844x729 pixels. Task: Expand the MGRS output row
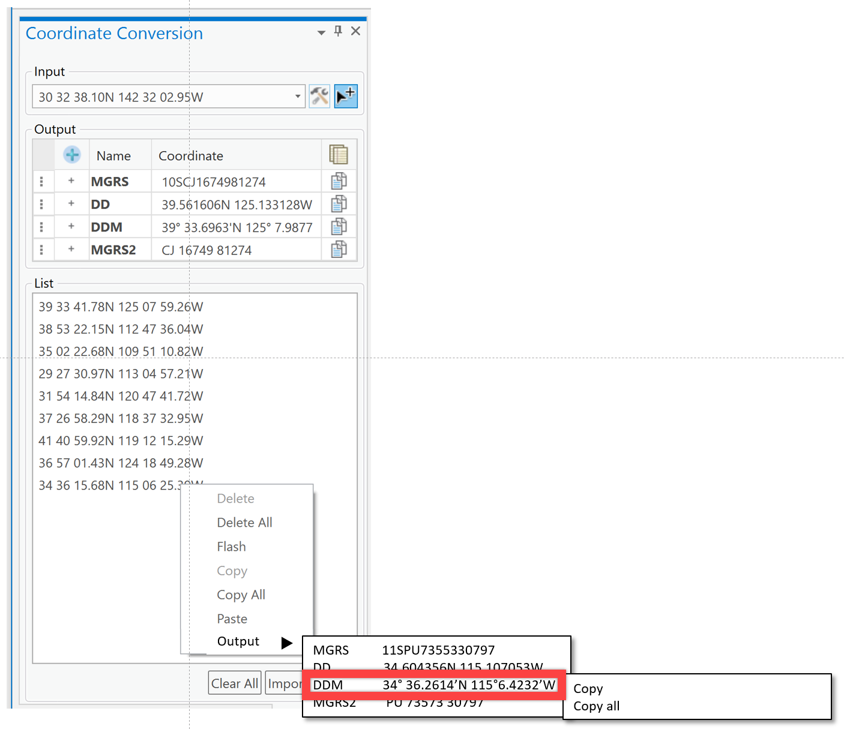coord(71,181)
